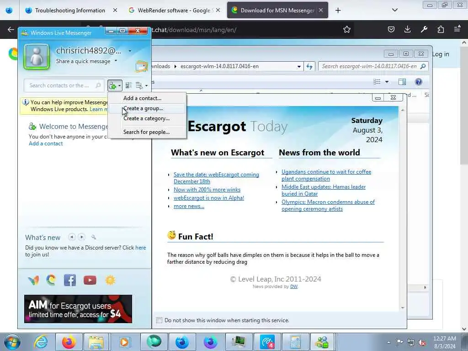The image size is (468, 351).
Task: Open the Firefox hamburger menu
Action: (x=457, y=29)
